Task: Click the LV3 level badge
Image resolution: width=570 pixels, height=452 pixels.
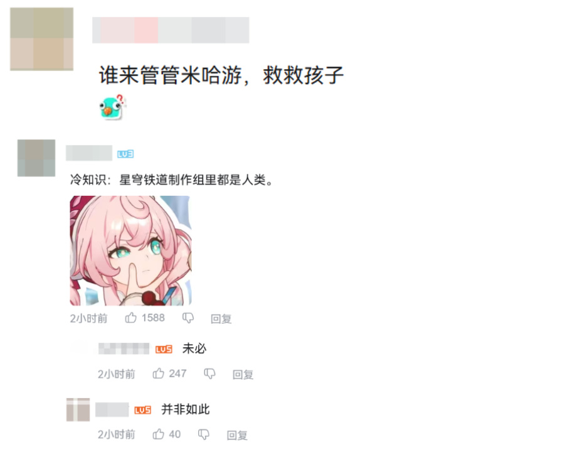Action: [x=125, y=154]
